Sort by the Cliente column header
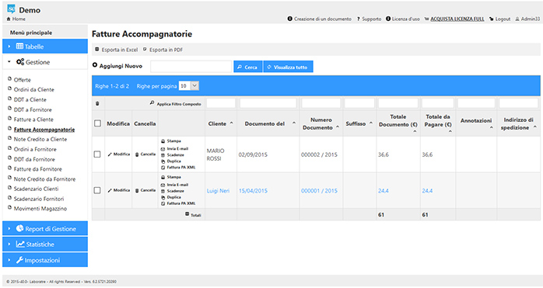 [x=221, y=123]
